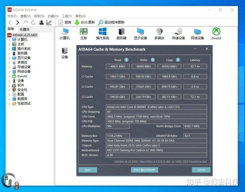The height and width of the screenshot is (192, 245).
Task: Expand 存储设备 node in tree
Action: (9, 67)
